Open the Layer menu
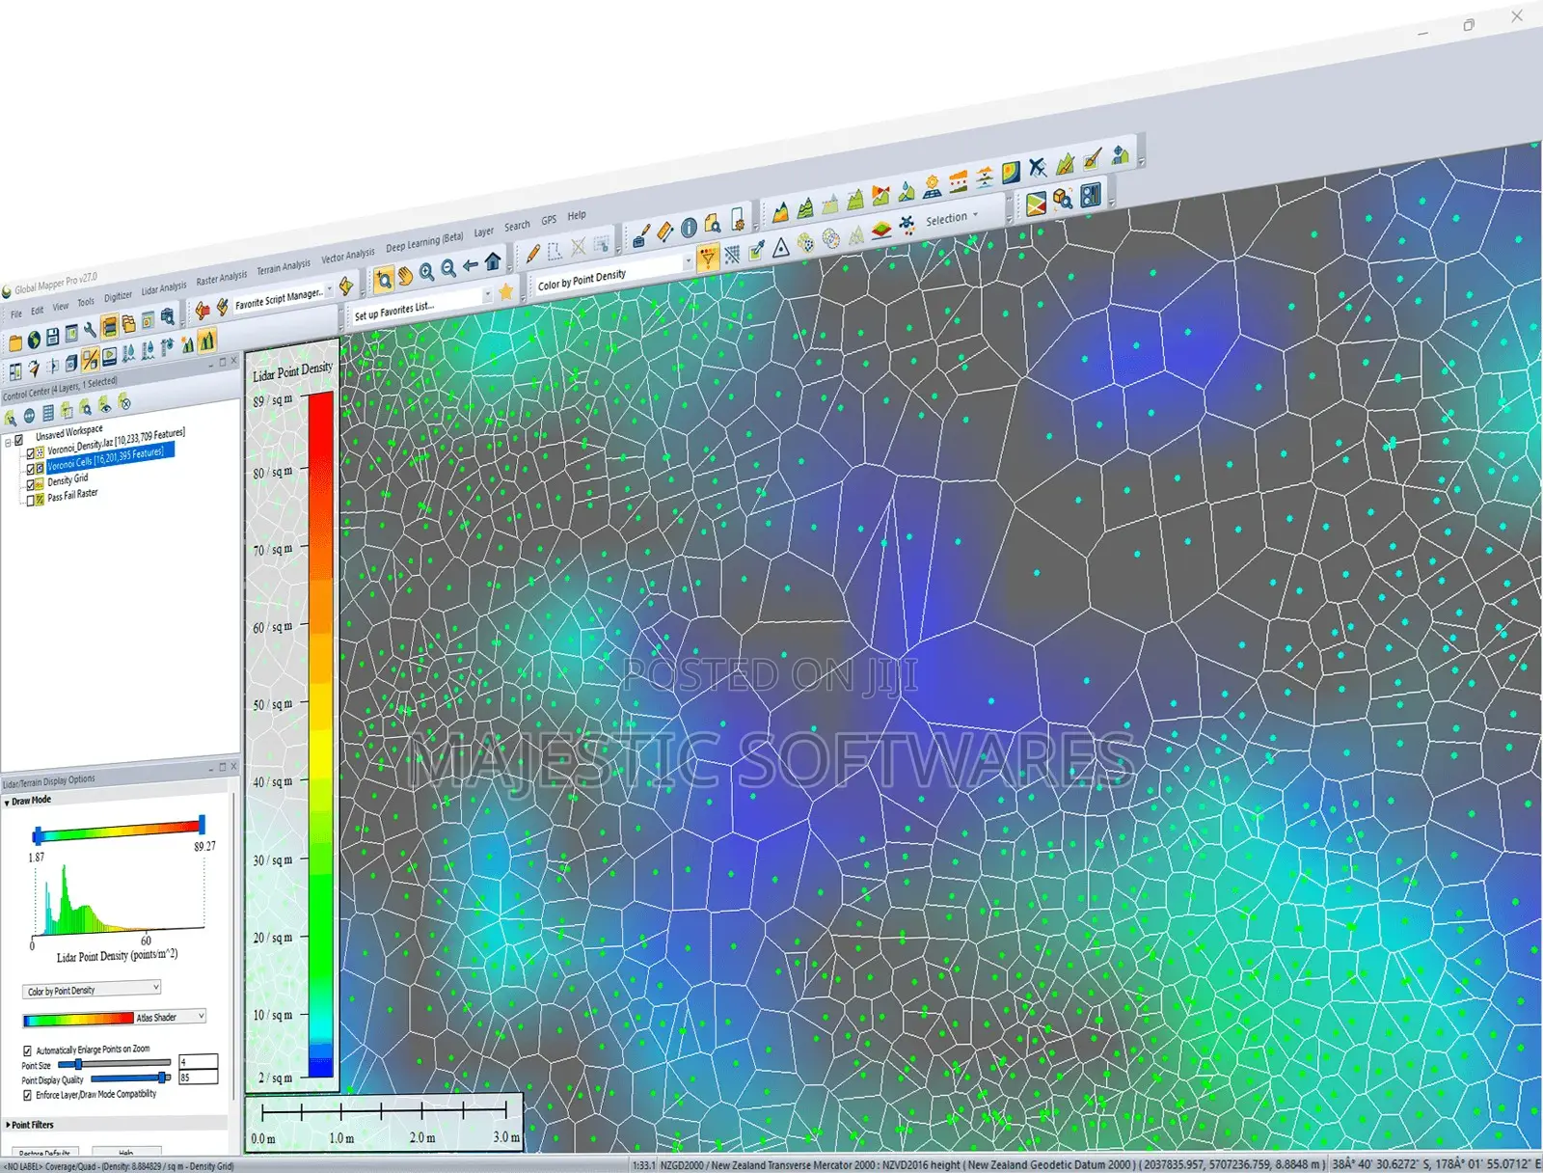Image resolution: width=1543 pixels, height=1173 pixels. (483, 232)
